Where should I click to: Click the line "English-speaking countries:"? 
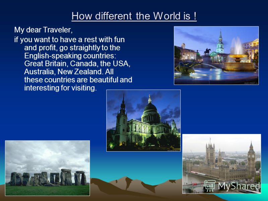coord(70,56)
